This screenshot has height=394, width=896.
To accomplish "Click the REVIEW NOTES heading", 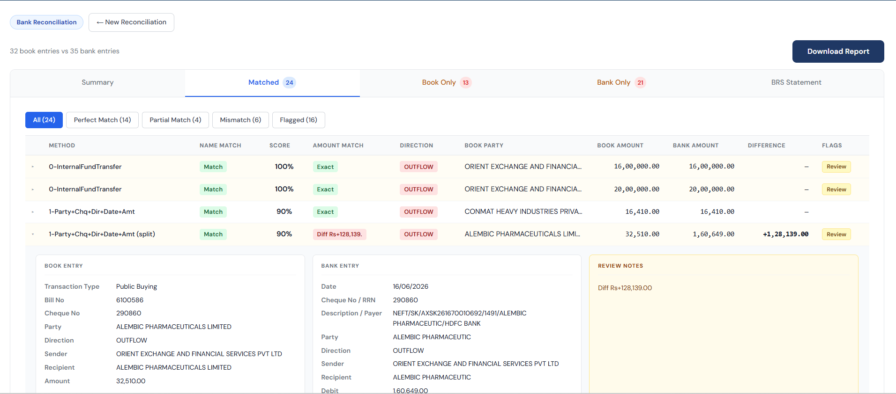I will pyautogui.click(x=620, y=266).
